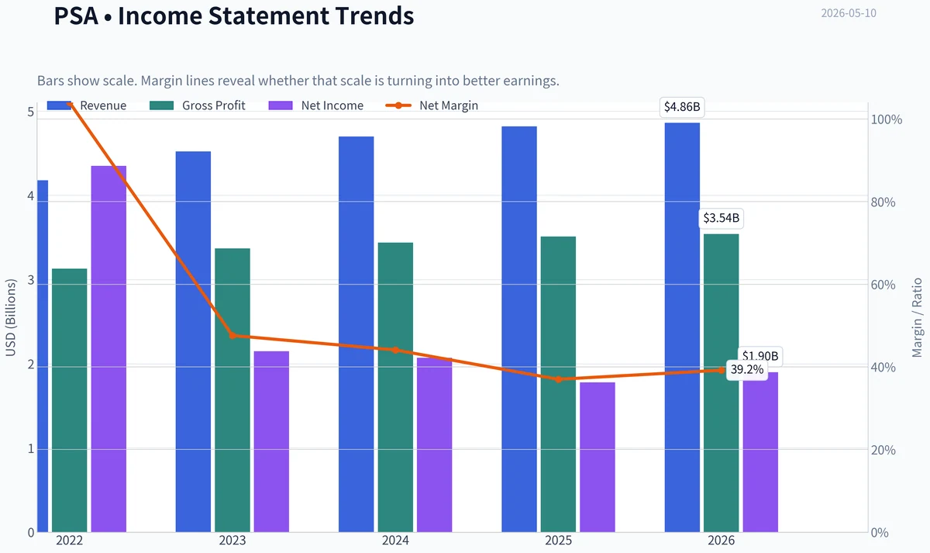This screenshot has height=553, width=930.
Task: Select the 2022 Net Income bar
Action: pos(108,349)
